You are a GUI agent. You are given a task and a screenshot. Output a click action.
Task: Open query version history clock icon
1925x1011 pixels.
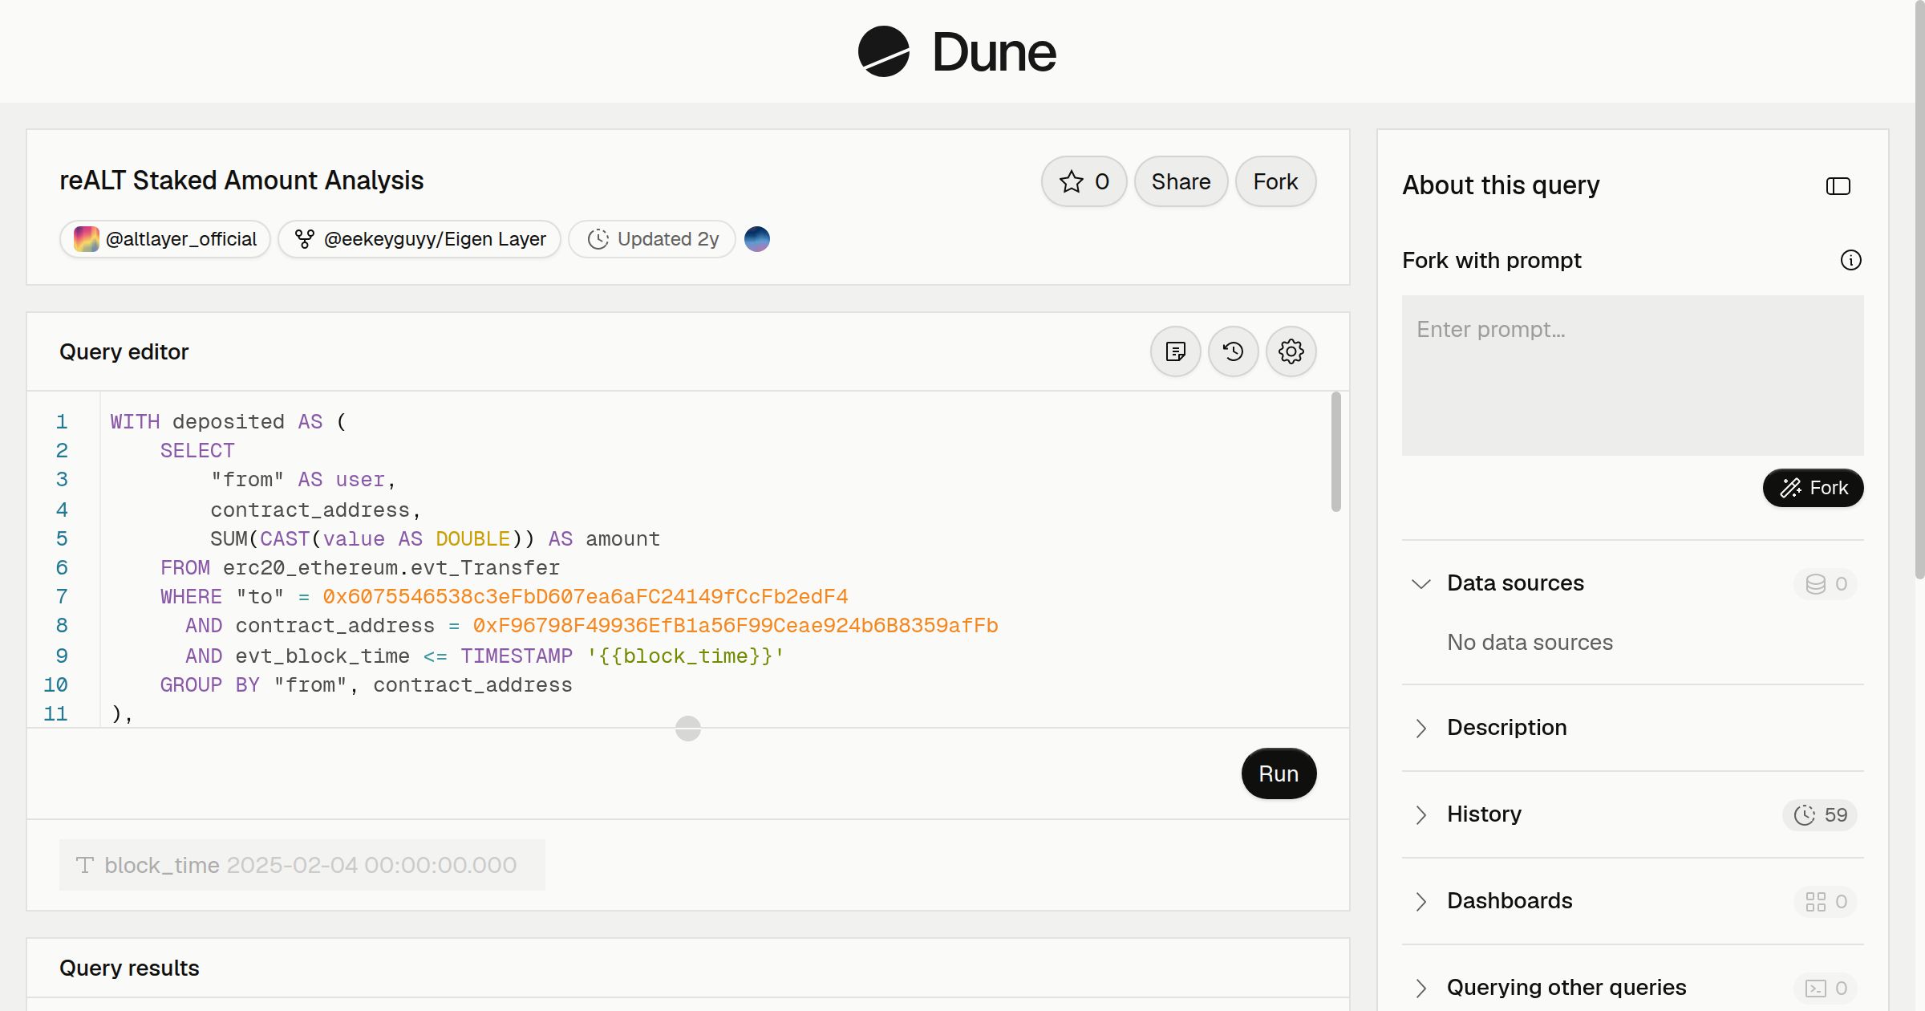tap(1233, 351)
